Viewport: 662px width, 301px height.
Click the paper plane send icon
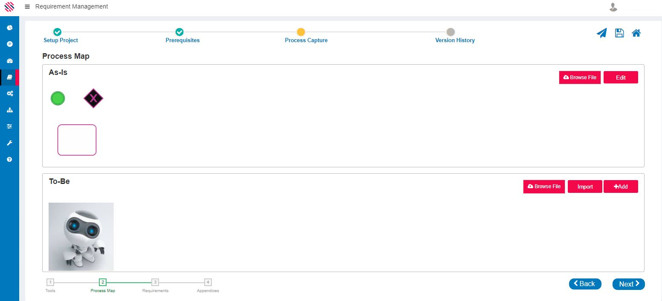(601, 33)
